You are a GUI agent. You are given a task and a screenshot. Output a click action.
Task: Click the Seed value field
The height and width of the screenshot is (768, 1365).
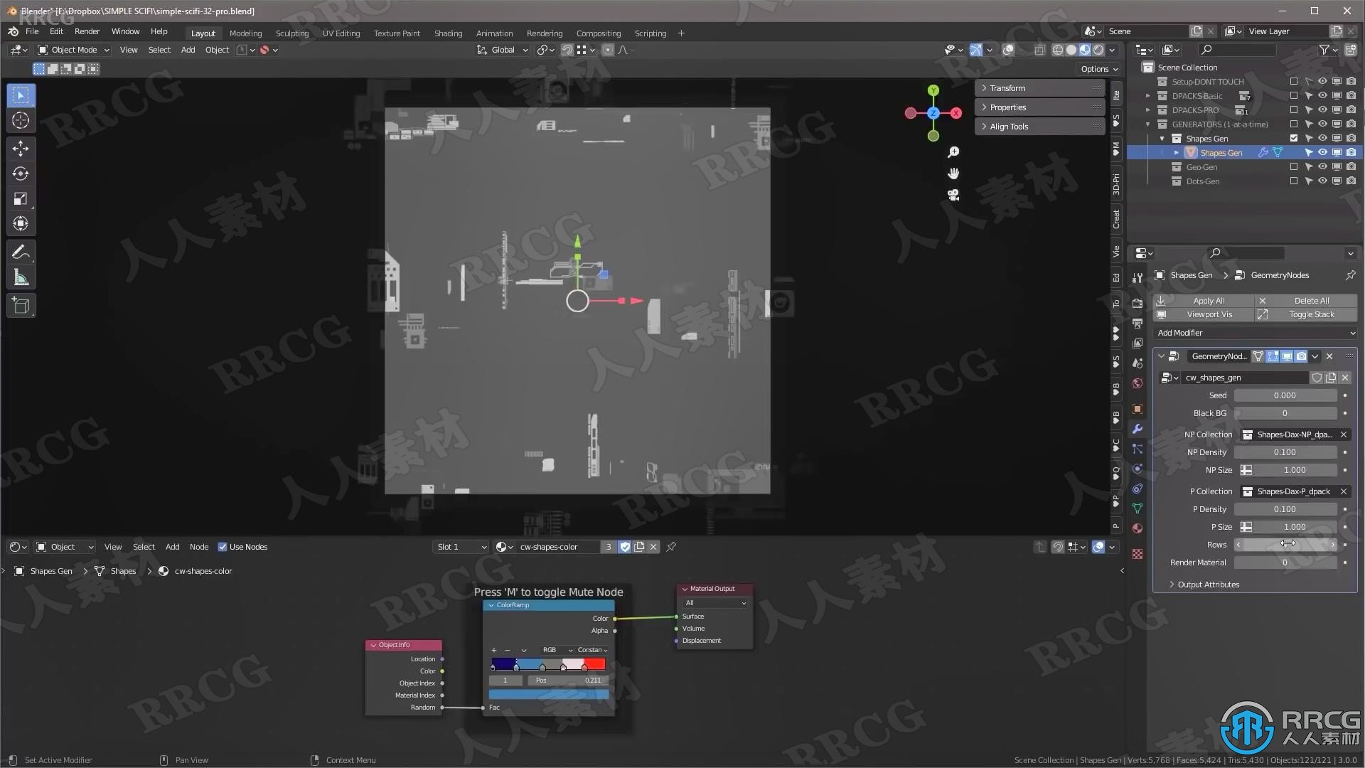pos(1285,395)
